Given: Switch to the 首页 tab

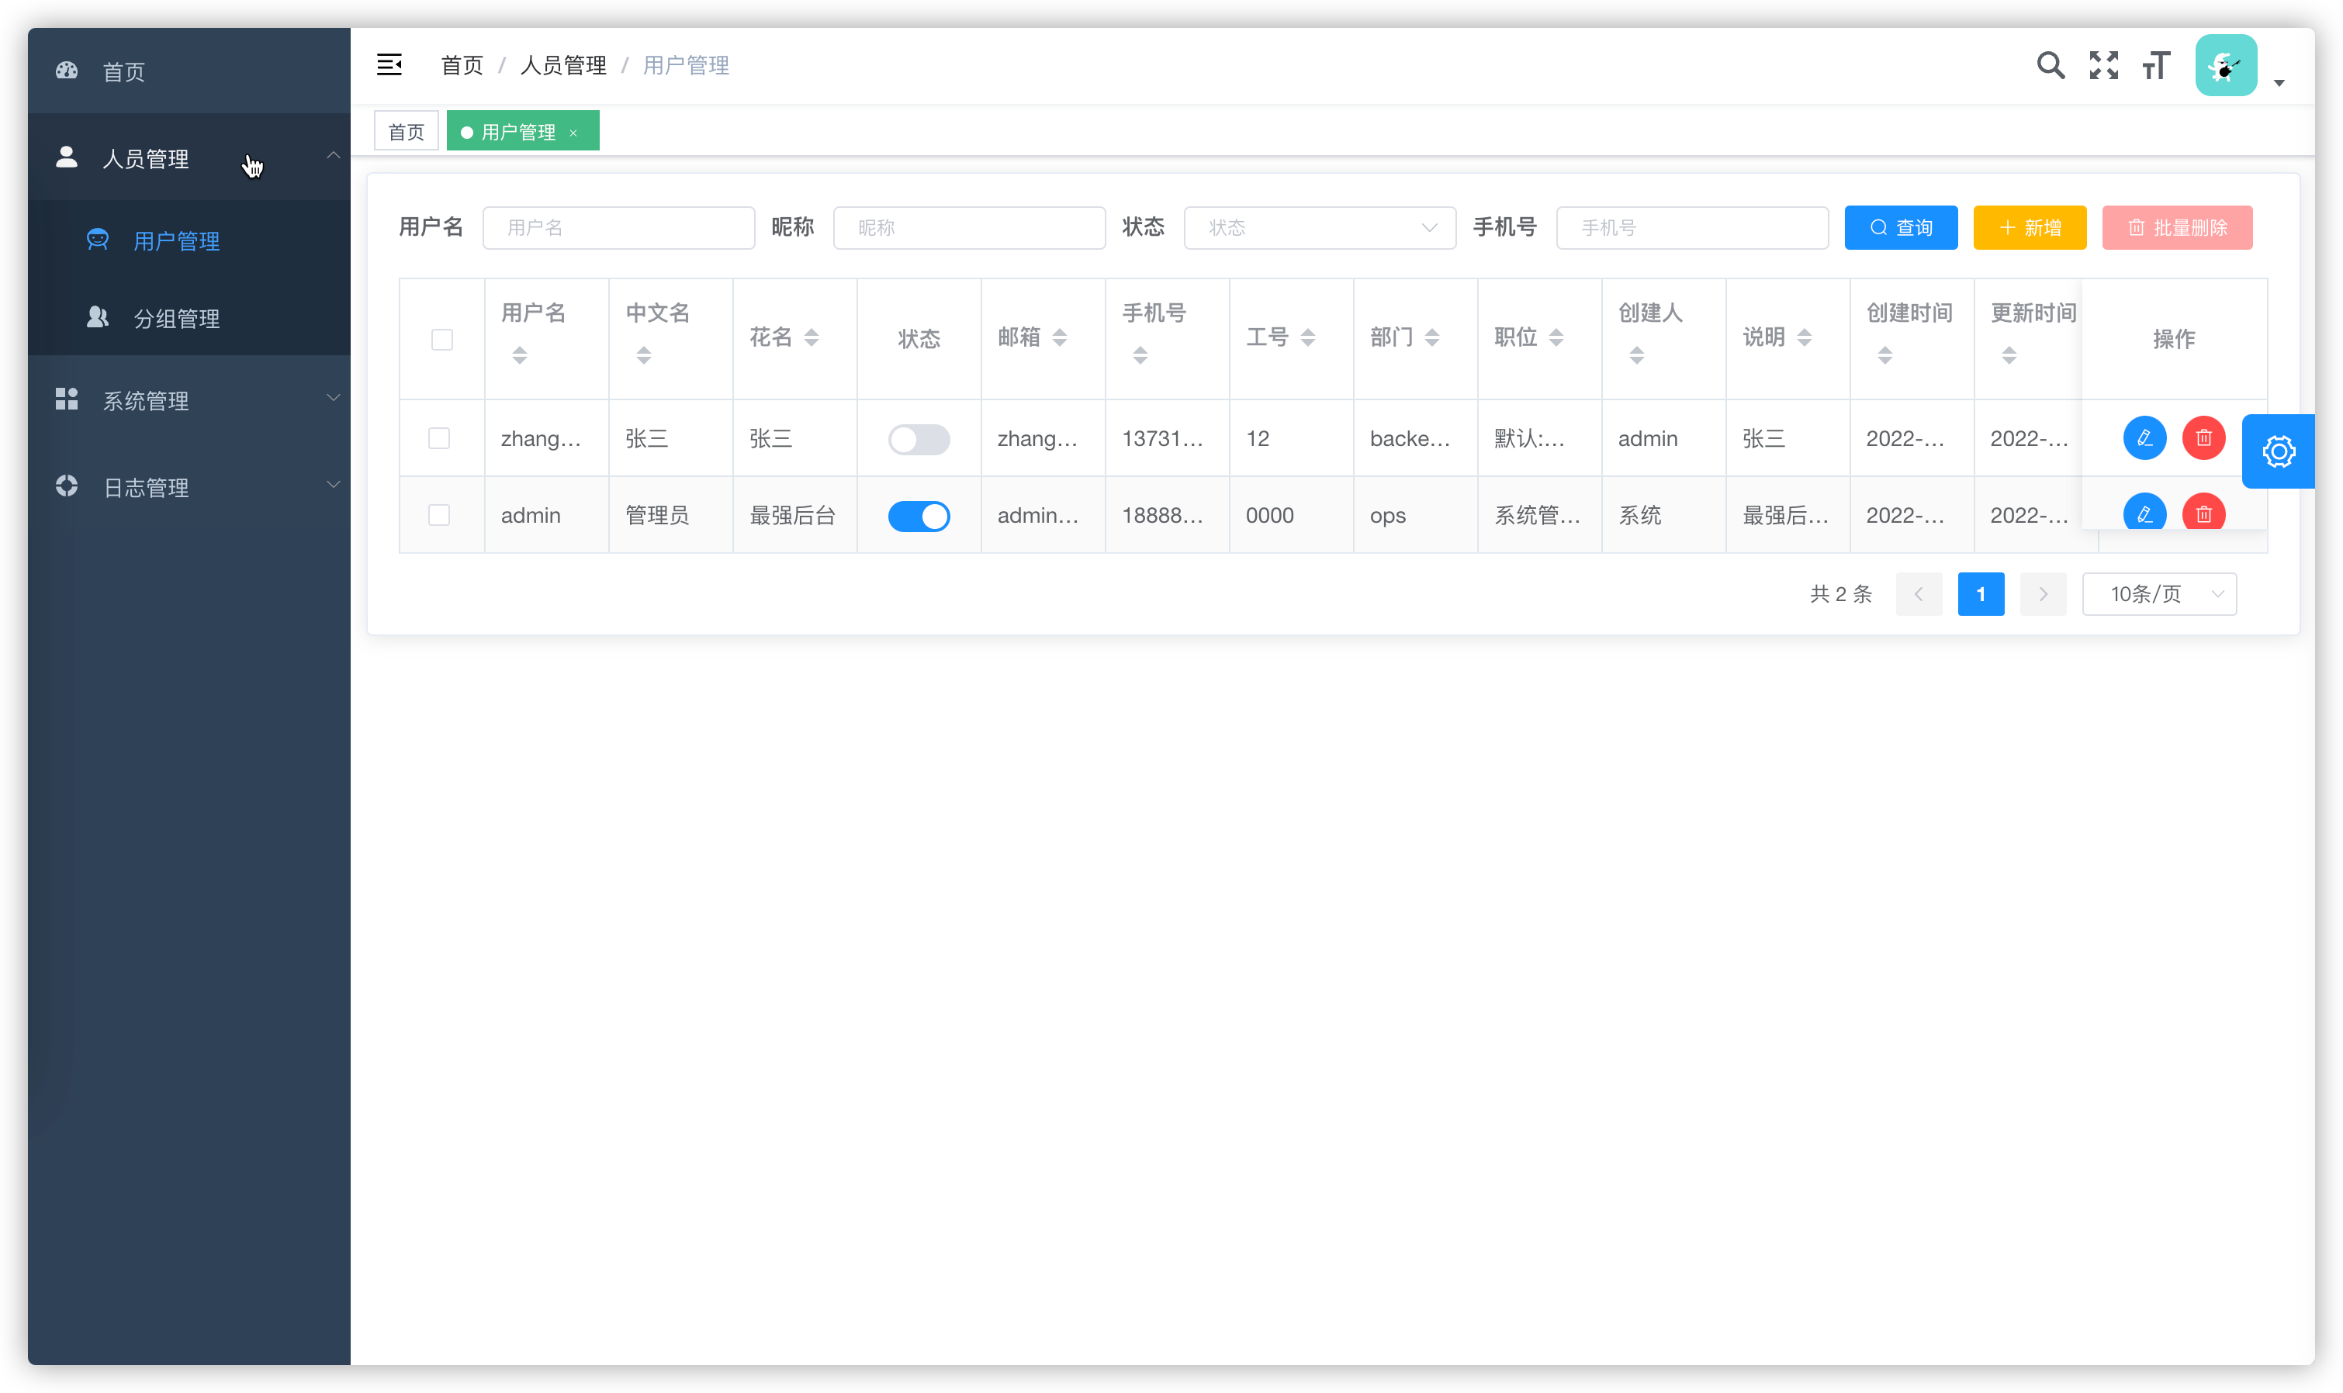Looking at the screenshot, I should (406, 133).
